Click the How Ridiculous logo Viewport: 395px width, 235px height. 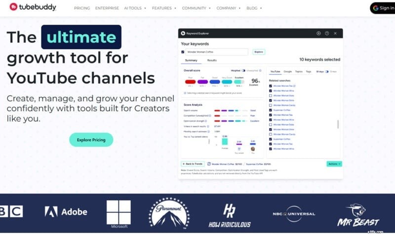click(230, 216)
